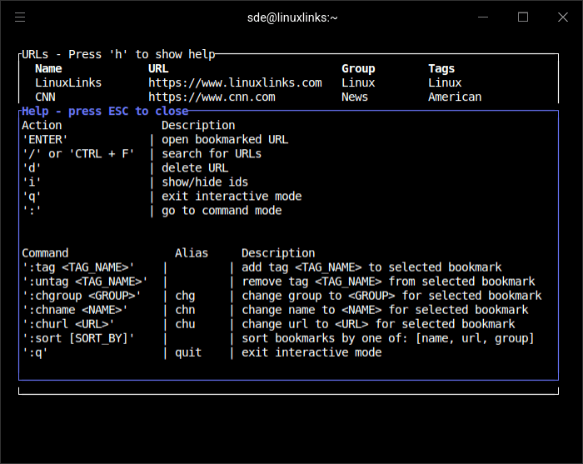Click the https://www.linuxlinks.com URL
The width and height of the screenshot is (583, 464).
pos(235,82)
